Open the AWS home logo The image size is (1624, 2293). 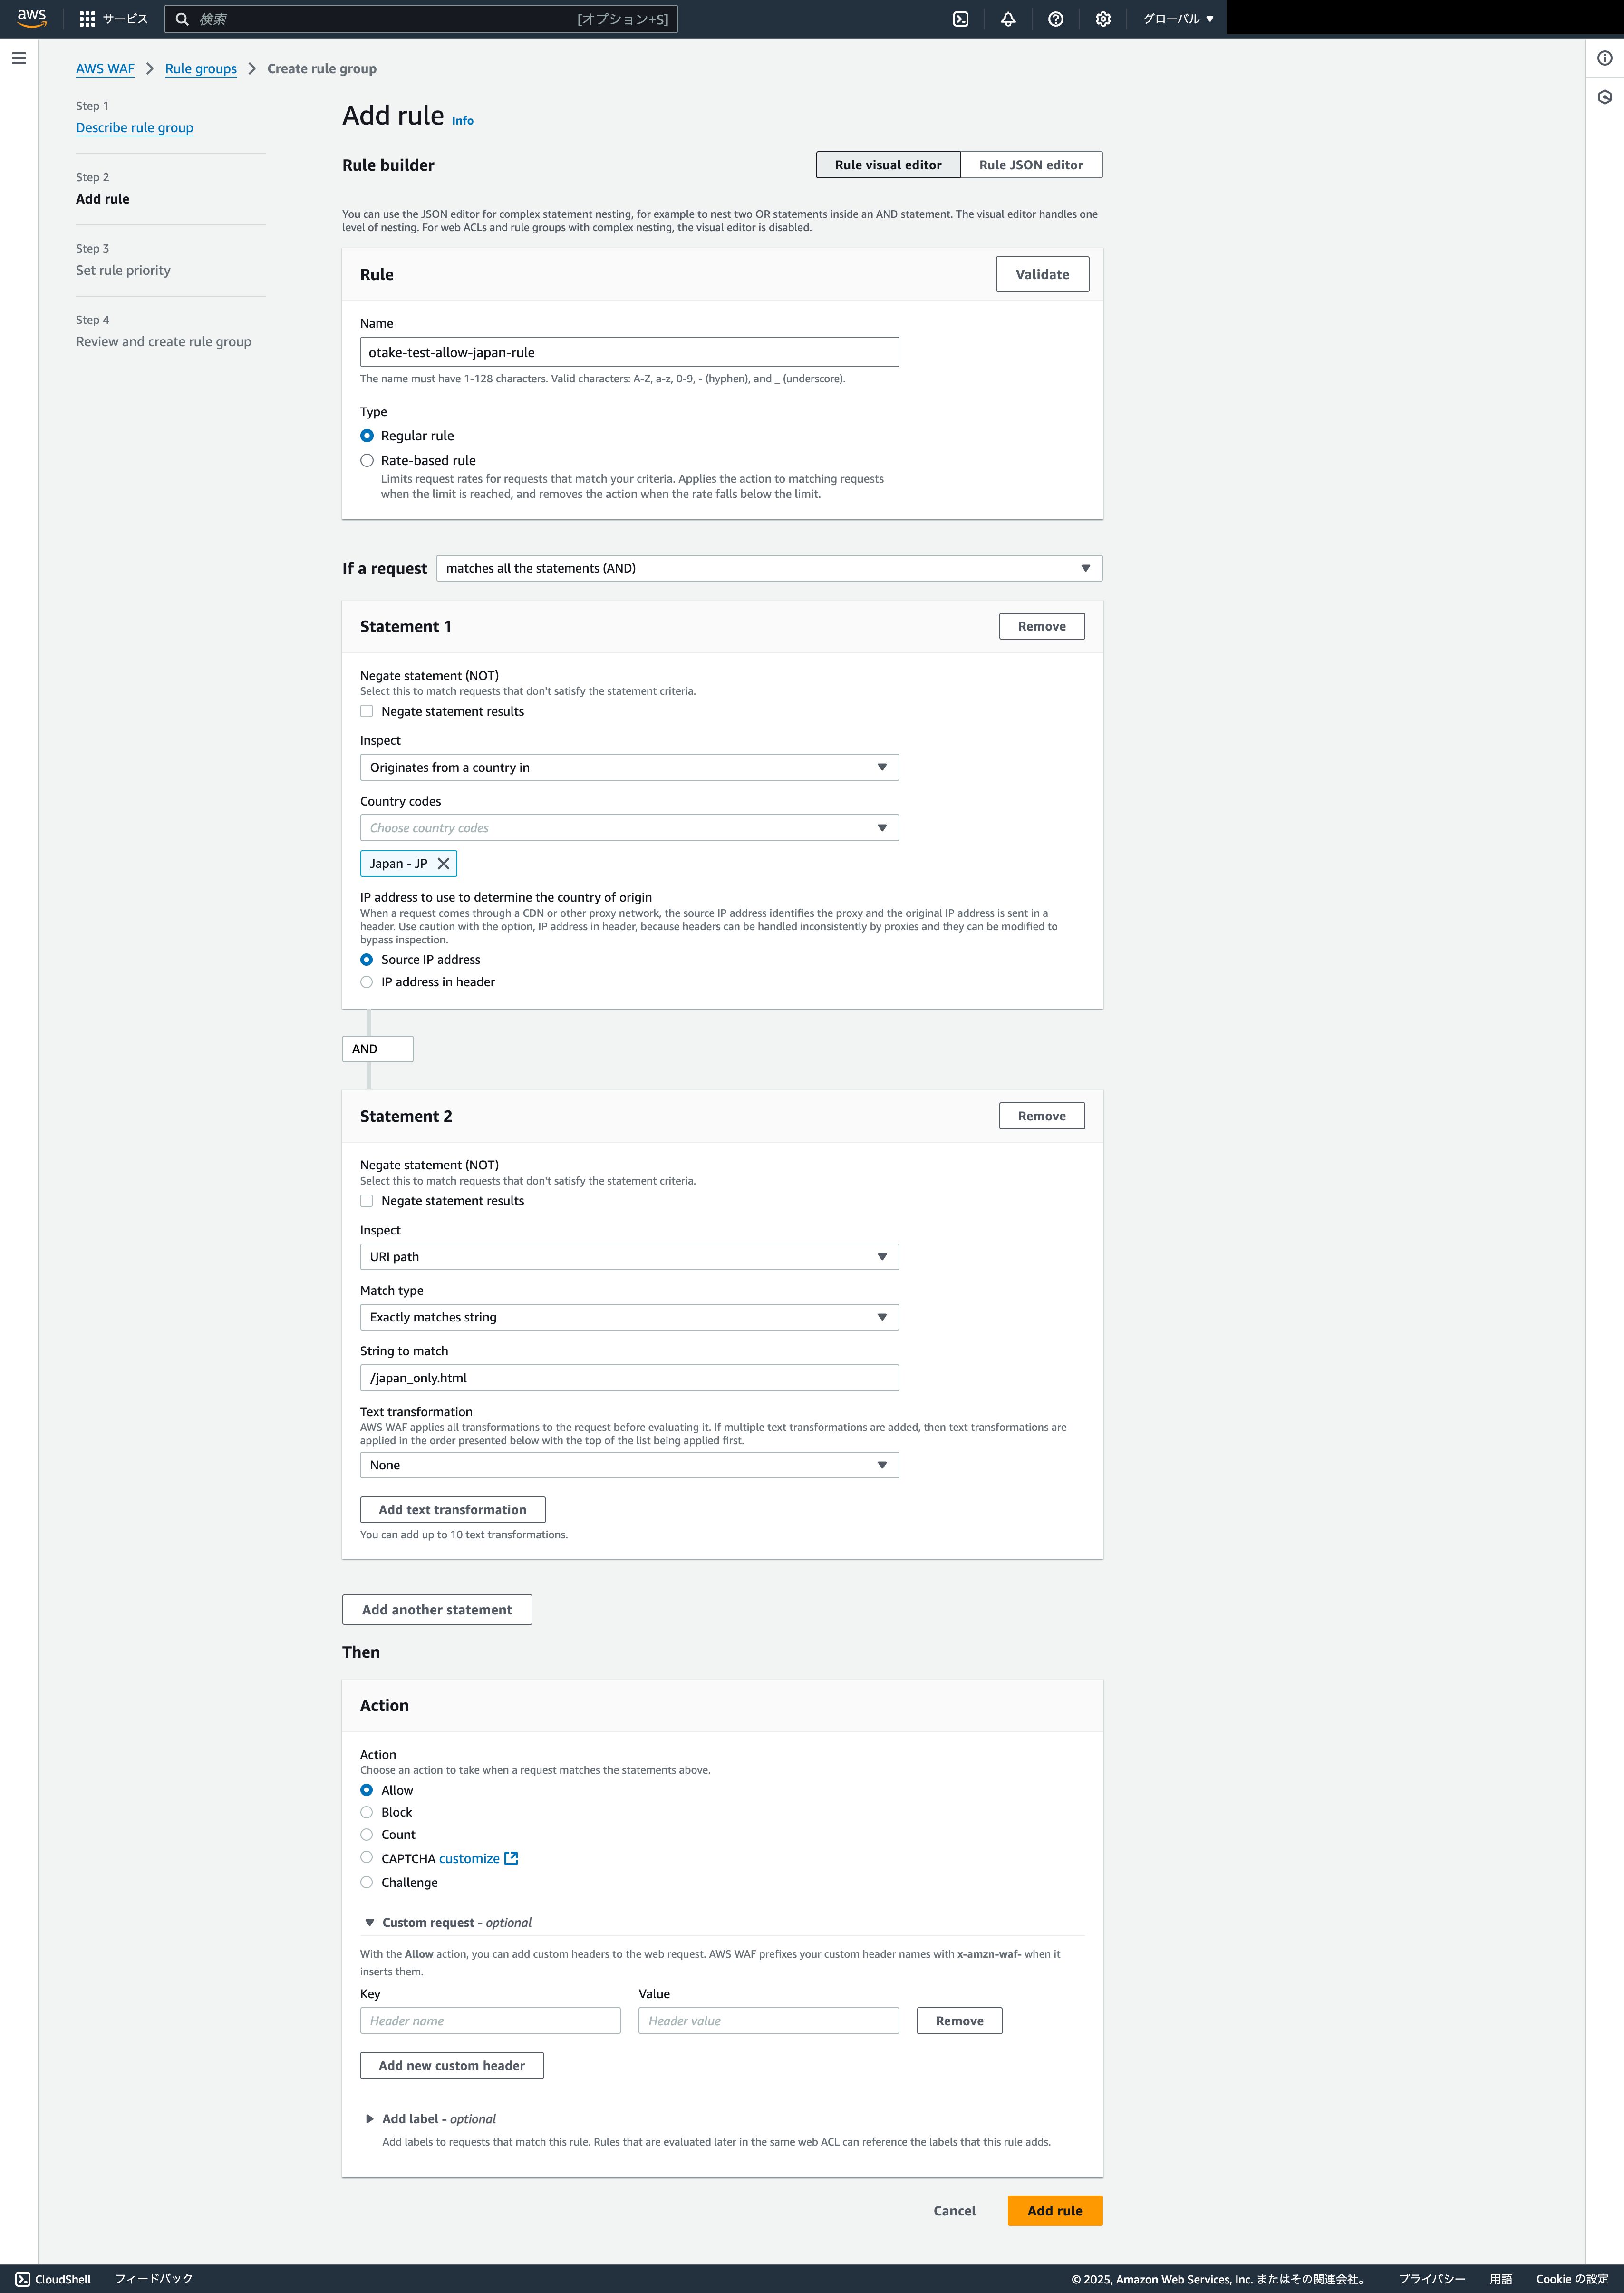(x=32, y=18)
